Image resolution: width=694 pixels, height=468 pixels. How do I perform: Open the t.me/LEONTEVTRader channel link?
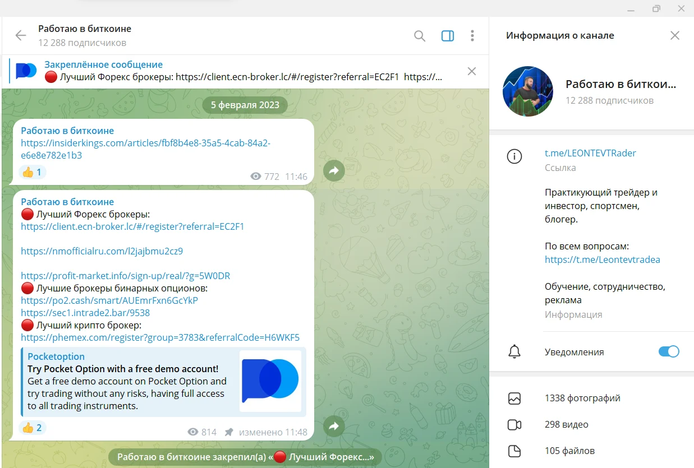coord(590,153)
